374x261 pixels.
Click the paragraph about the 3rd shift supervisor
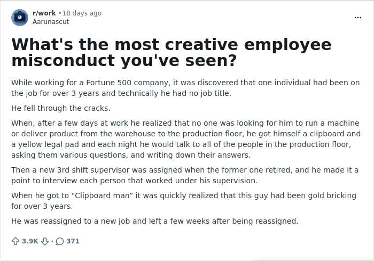[185, 175]
